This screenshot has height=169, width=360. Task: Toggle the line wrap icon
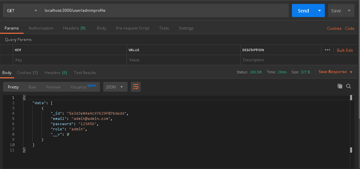tap(136, 87)
